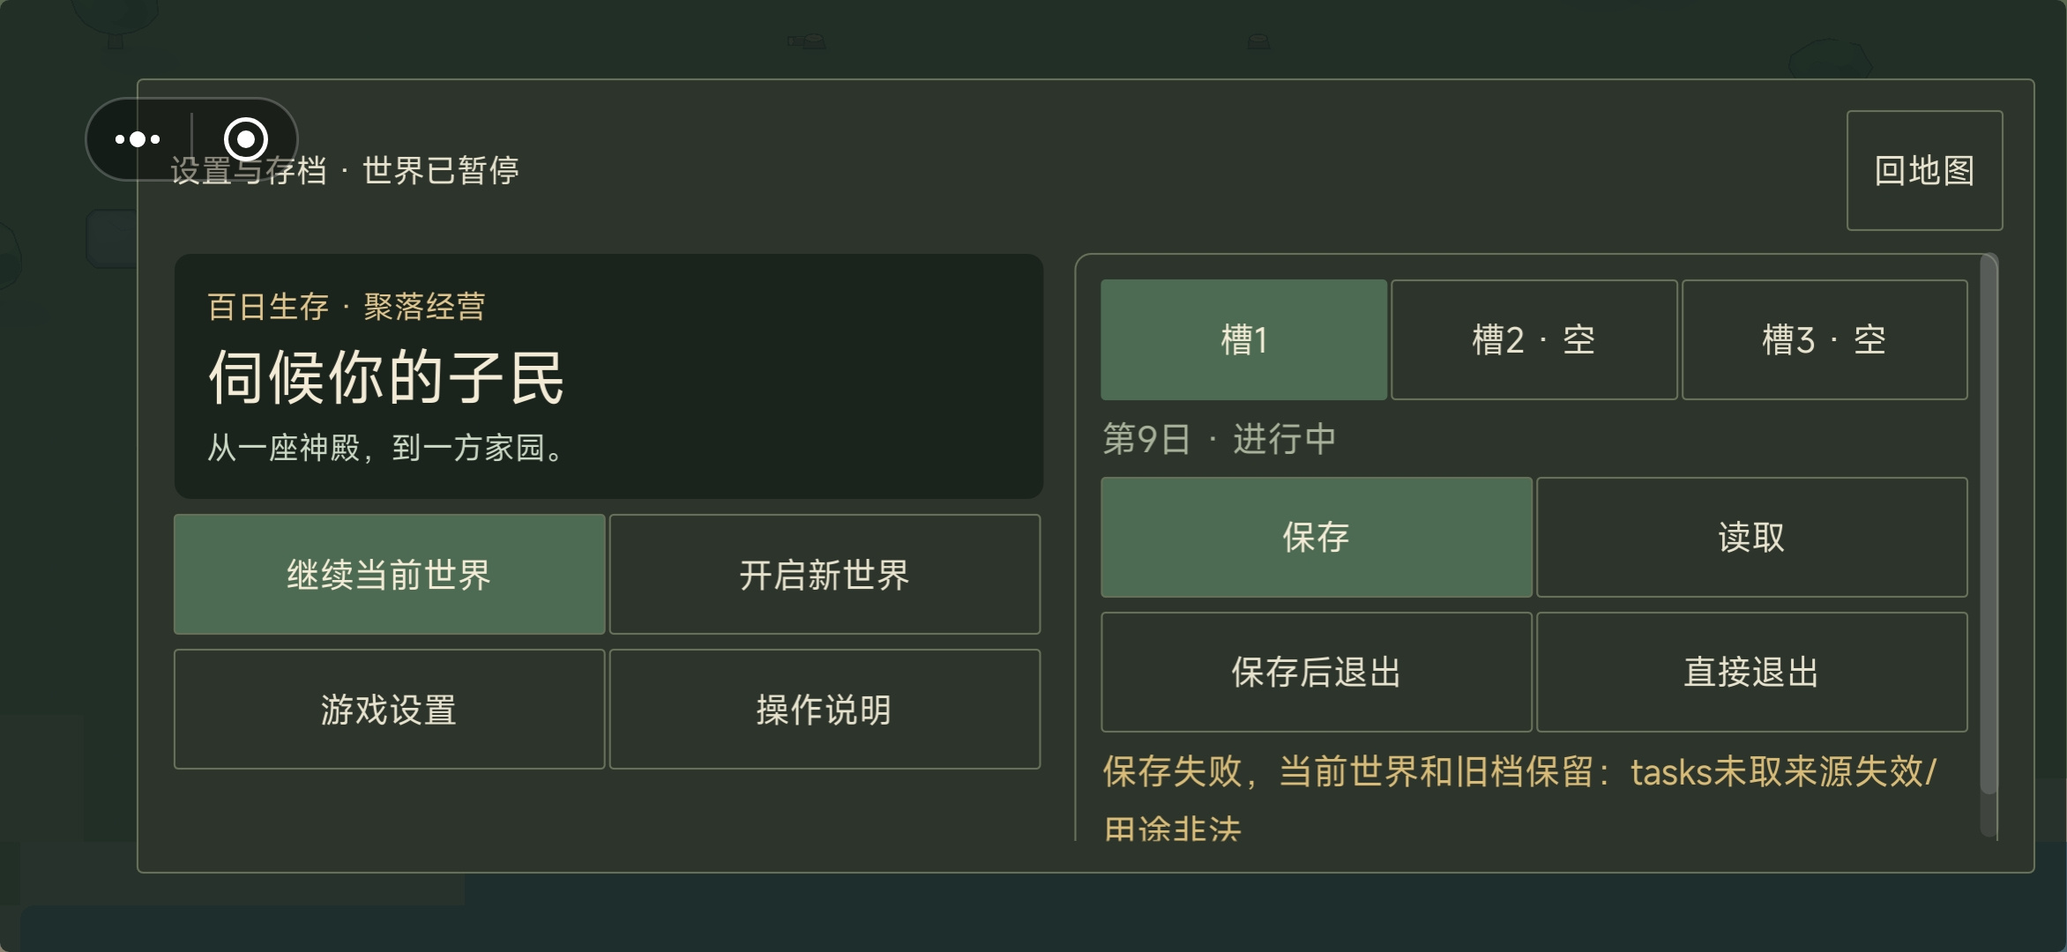Click the 设置与存档 · 世界已暂停 header
2067x952 pixels.
(x=345, y=171)
